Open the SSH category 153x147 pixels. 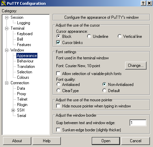(21, 110)
